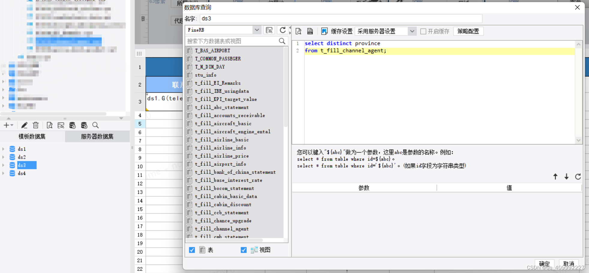Image resolution: width=589 pixels, height=273 pixels.
Task: Open the 采用服务器设置 dropdown
Action: point(412,31)
